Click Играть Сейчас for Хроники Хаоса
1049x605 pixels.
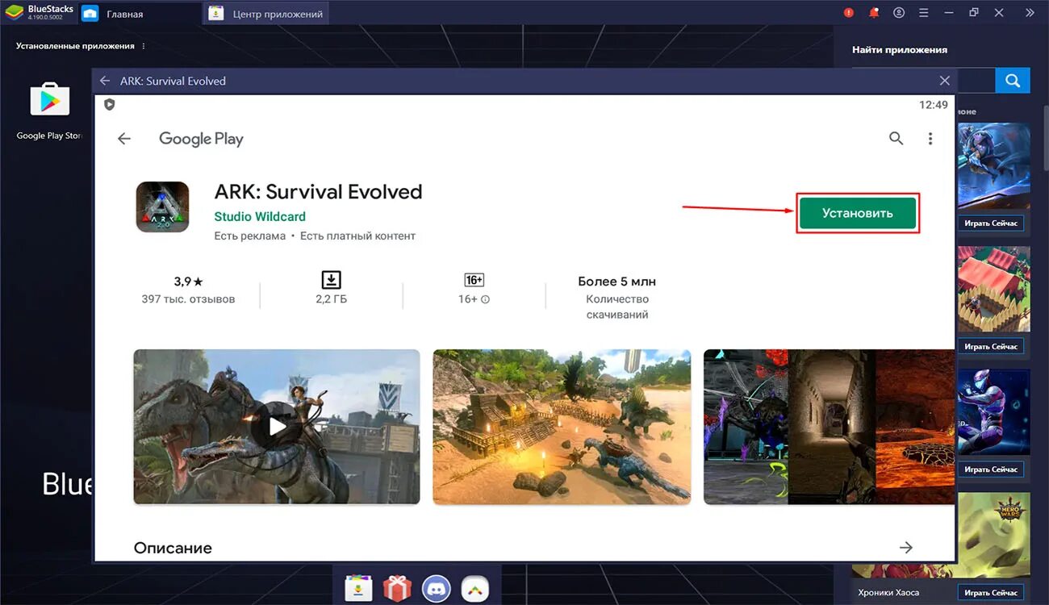(x=992, y=592)
